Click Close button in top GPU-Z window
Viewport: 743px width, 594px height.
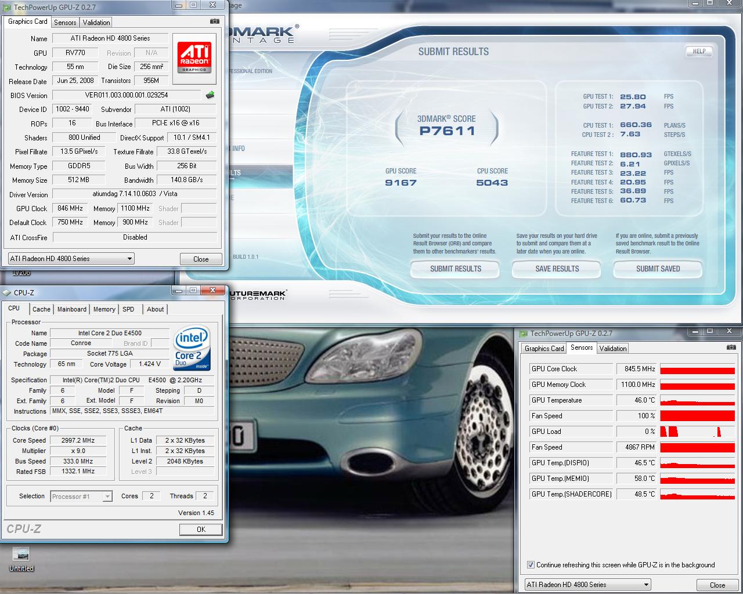coord(201,259)
